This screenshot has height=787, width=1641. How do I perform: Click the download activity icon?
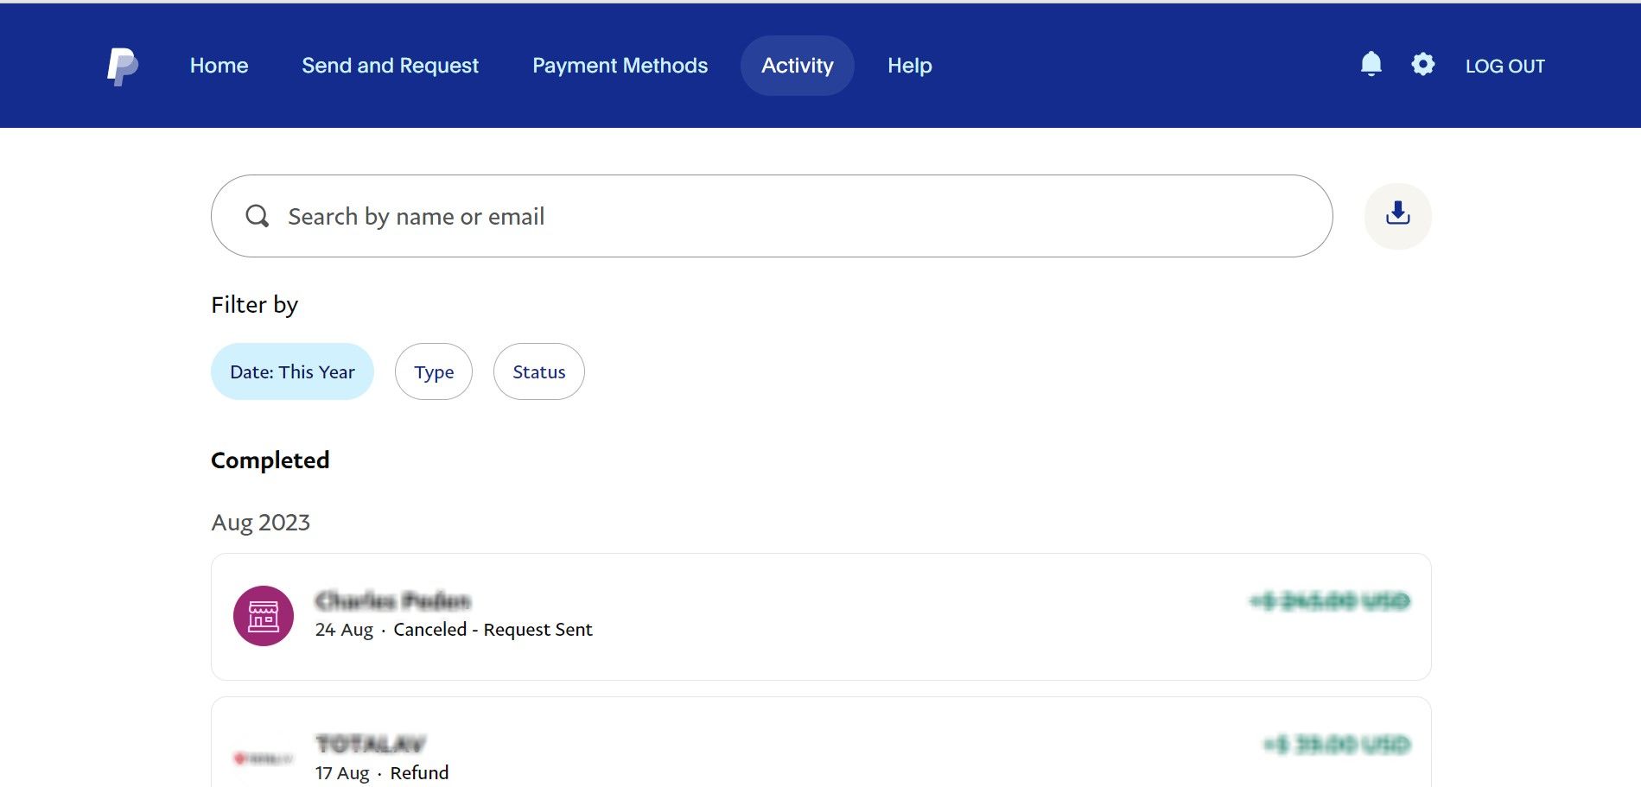[1397, 215]
